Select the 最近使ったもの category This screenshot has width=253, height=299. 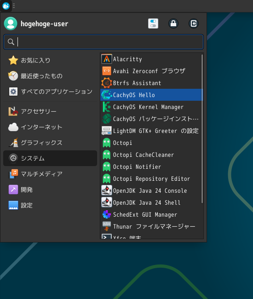point(50,76)
